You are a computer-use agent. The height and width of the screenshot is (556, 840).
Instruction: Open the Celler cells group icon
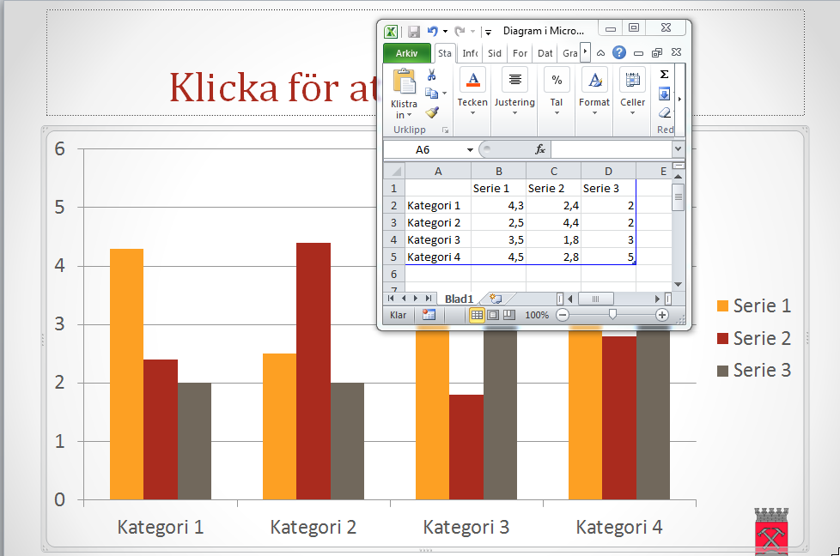point(633,80)
